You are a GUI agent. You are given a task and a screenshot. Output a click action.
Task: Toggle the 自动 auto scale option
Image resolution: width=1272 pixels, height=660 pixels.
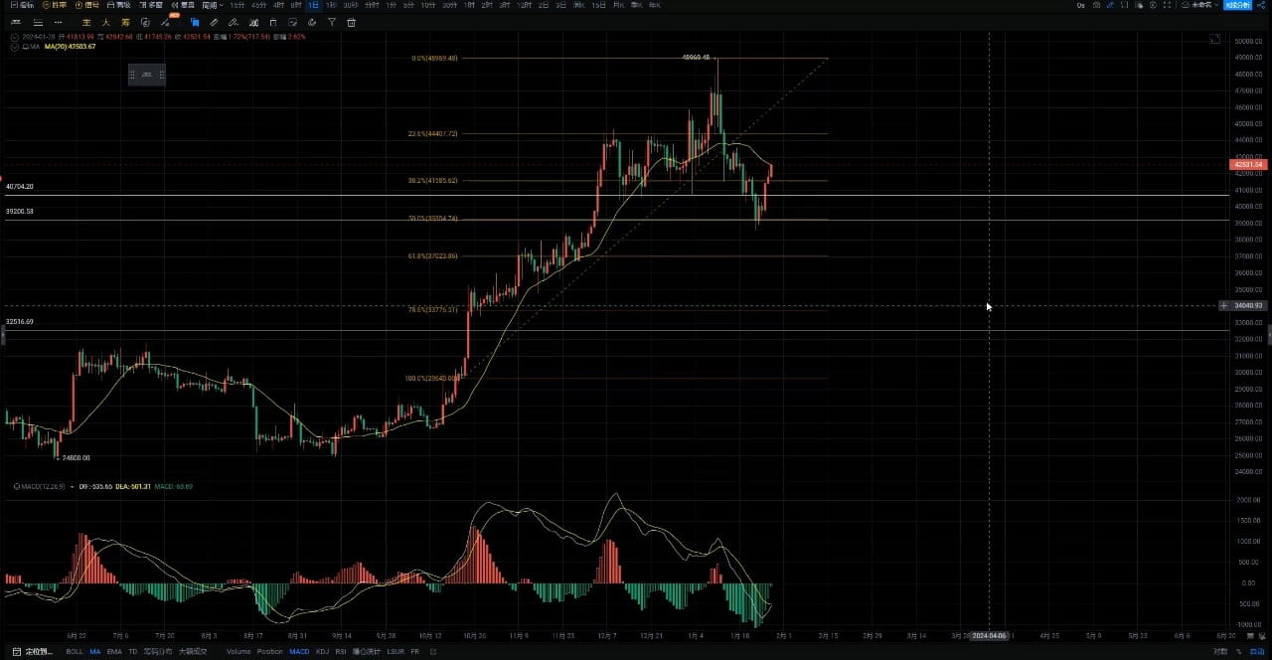1256,652
